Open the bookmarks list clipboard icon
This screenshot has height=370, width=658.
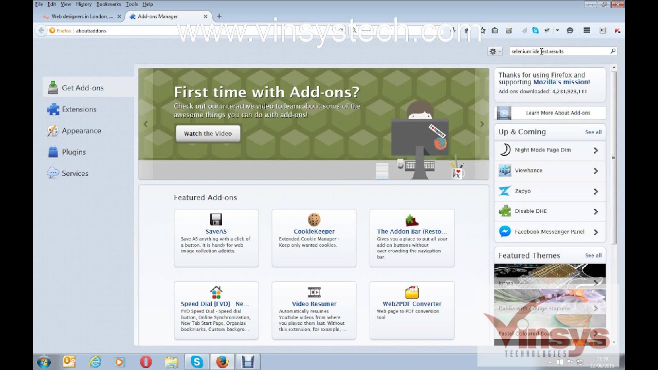pyautogui.click(x=495, y=30)
